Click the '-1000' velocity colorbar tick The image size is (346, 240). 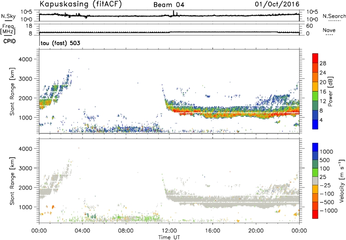point(328,211)
